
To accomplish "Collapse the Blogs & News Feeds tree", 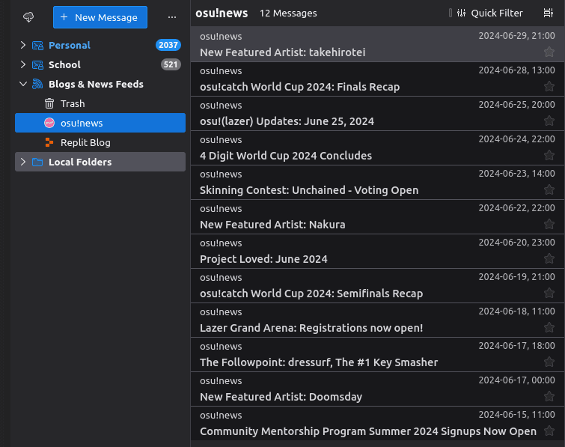I will tap(22, 84).
